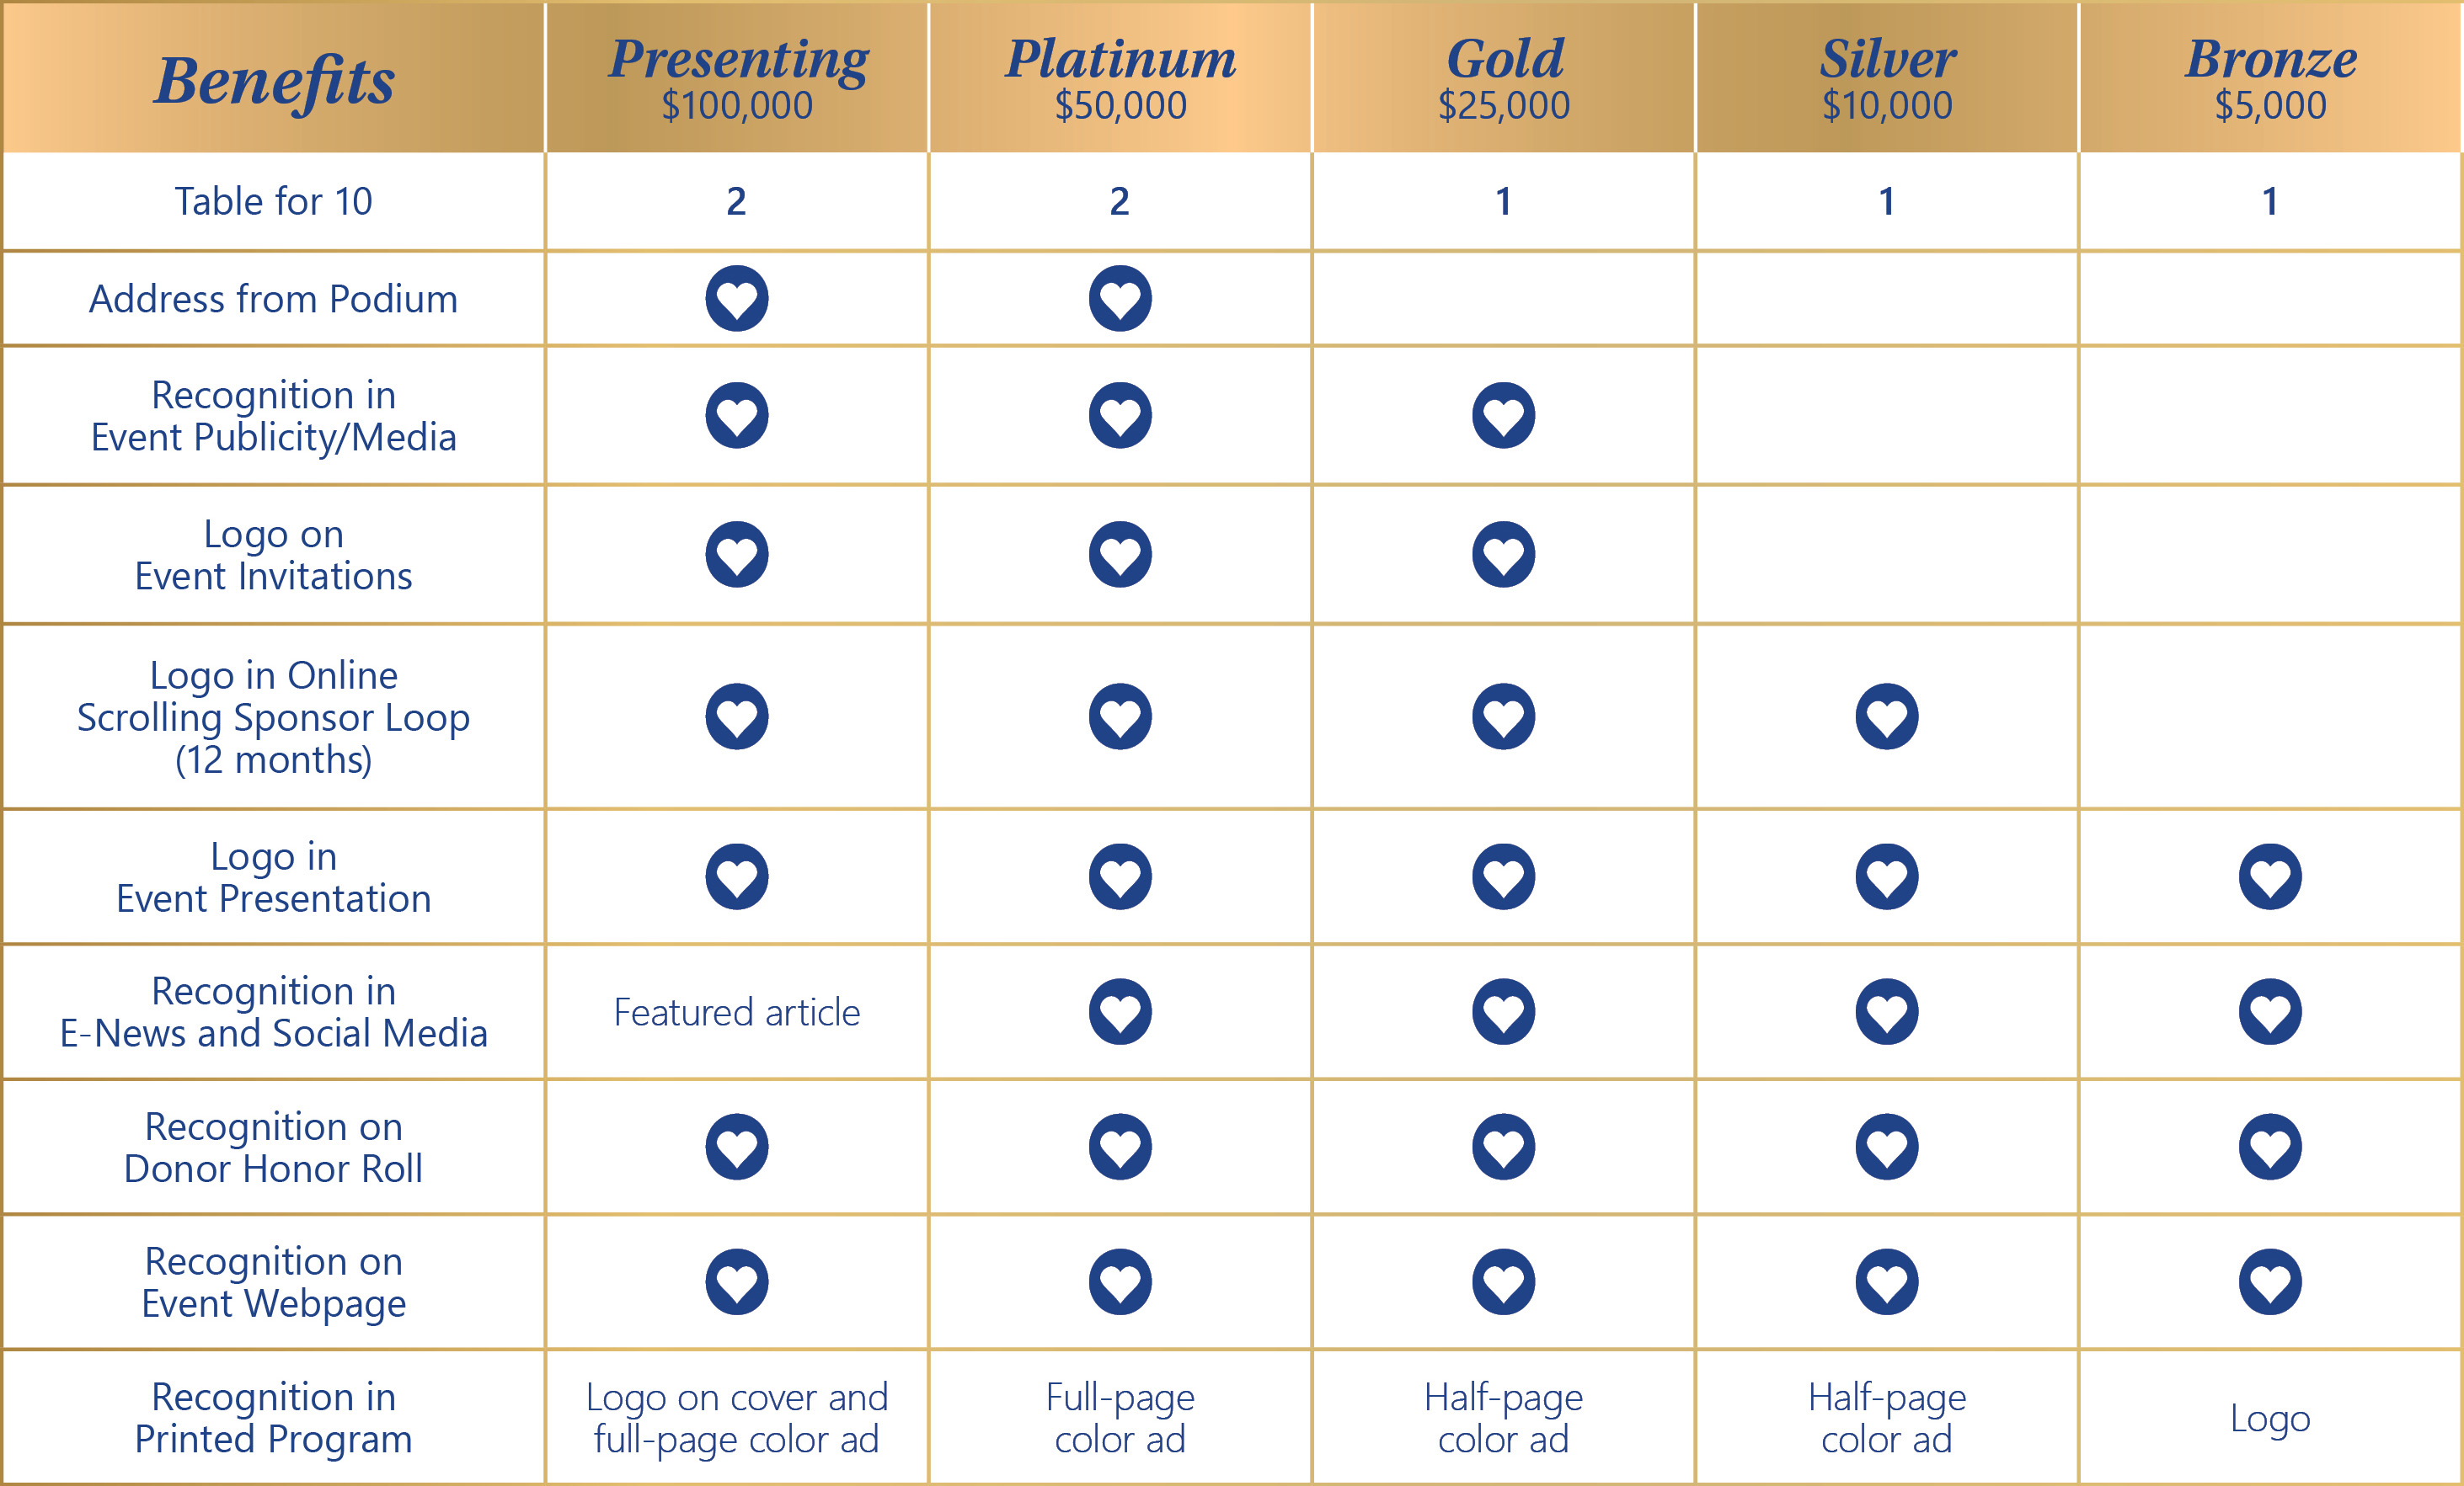Screen dimensions: 2464x1486
Task: Click Silver heart in Donor Honor Roll row
Action: click(1887, 1146)
